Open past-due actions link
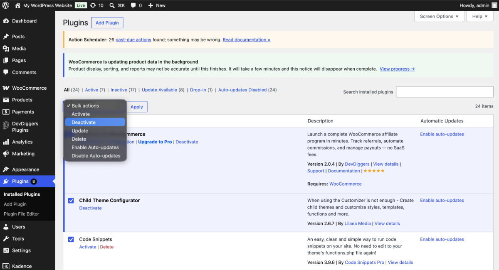This screenshot has height=270, width=499. pos(133,40)
